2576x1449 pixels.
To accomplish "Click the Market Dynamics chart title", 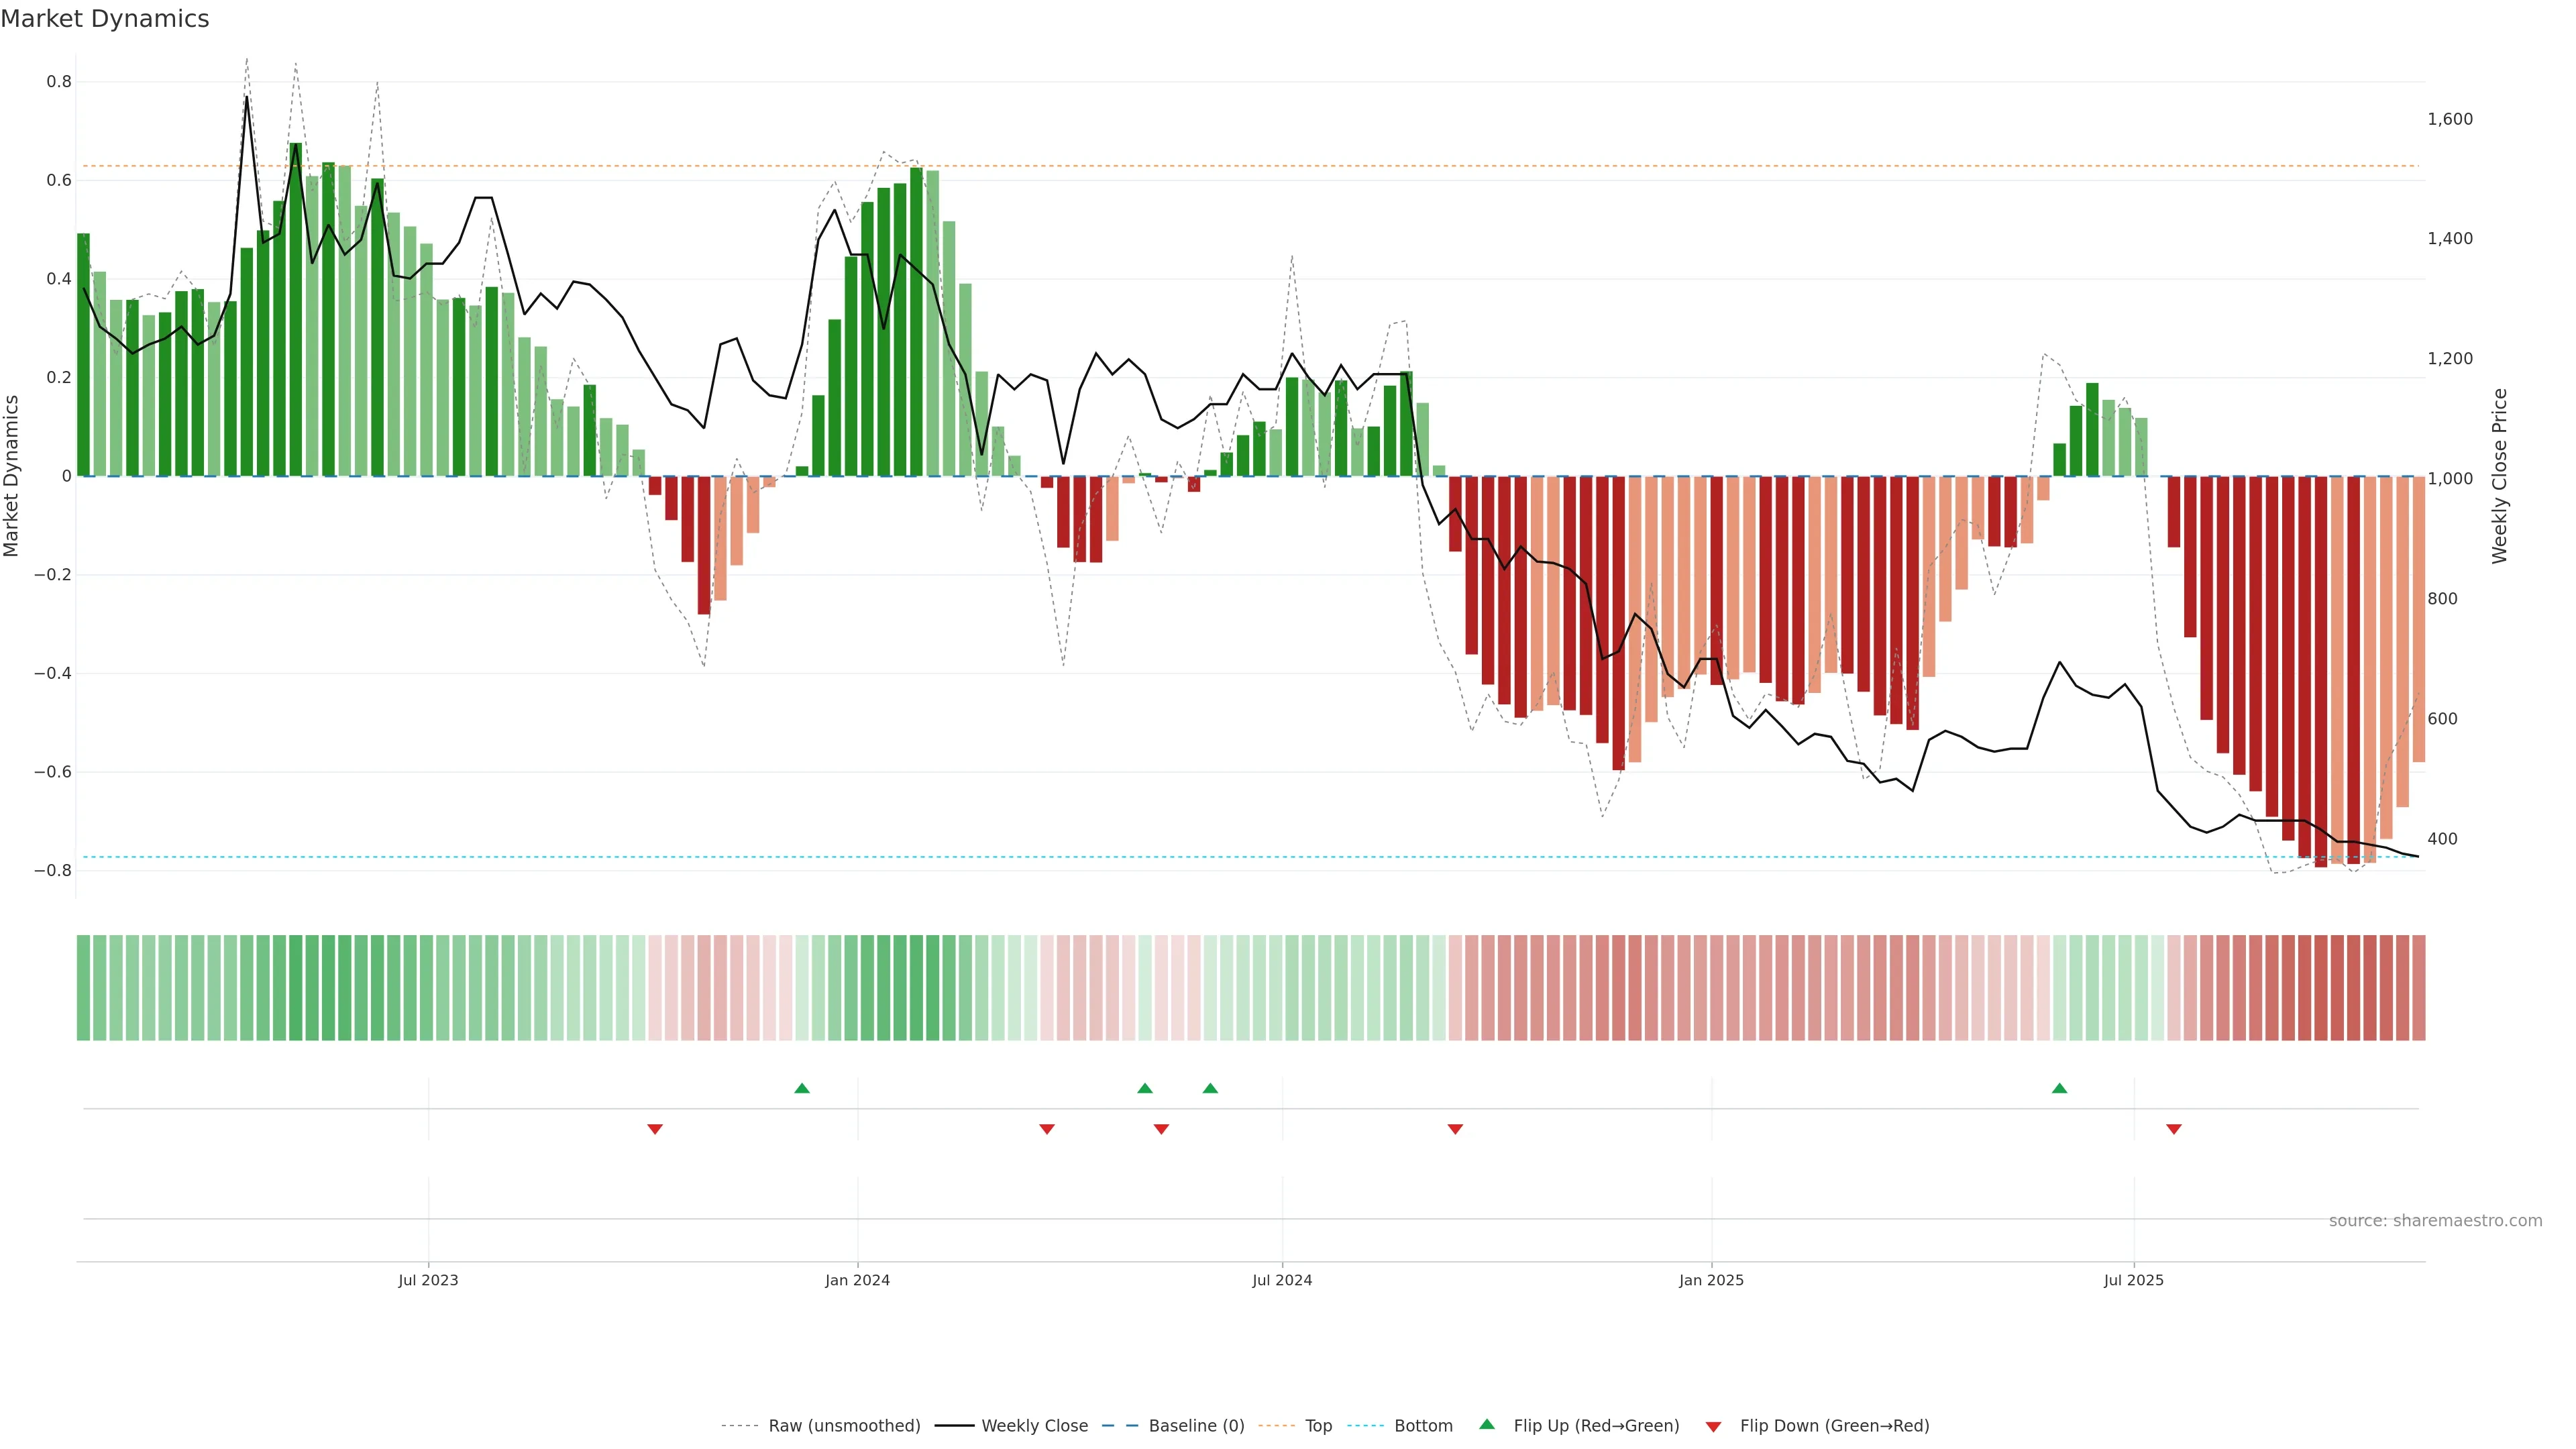I will [105, 19].
